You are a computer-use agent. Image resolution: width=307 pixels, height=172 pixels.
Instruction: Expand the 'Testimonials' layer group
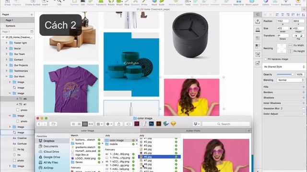[6, 71]
